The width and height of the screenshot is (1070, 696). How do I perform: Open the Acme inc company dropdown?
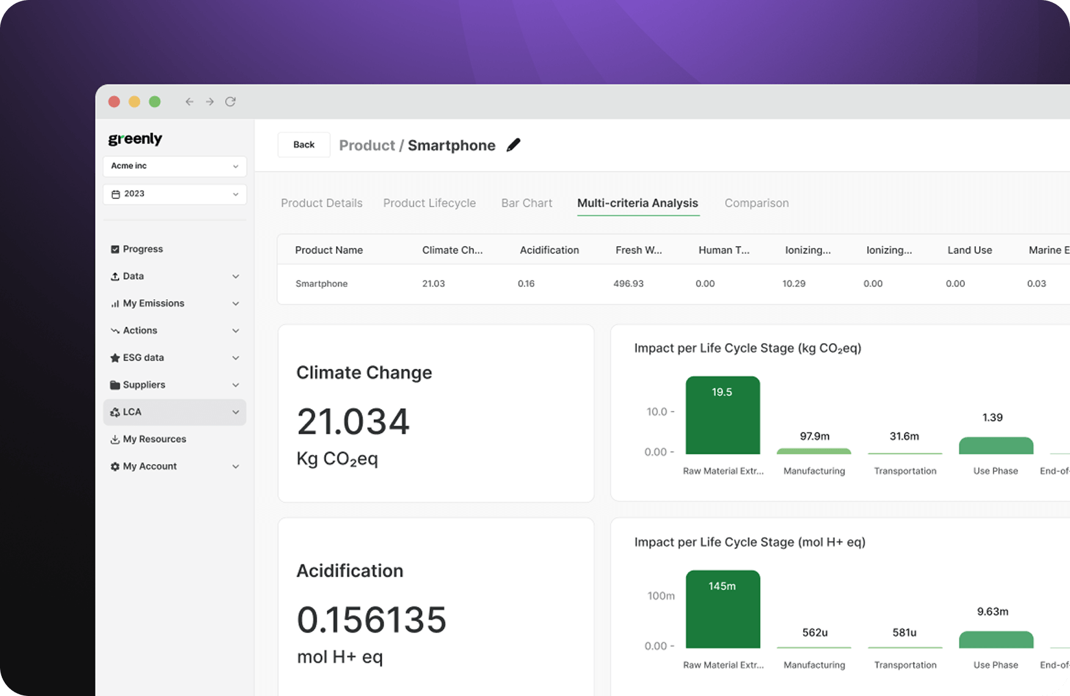tap(175, 166)
